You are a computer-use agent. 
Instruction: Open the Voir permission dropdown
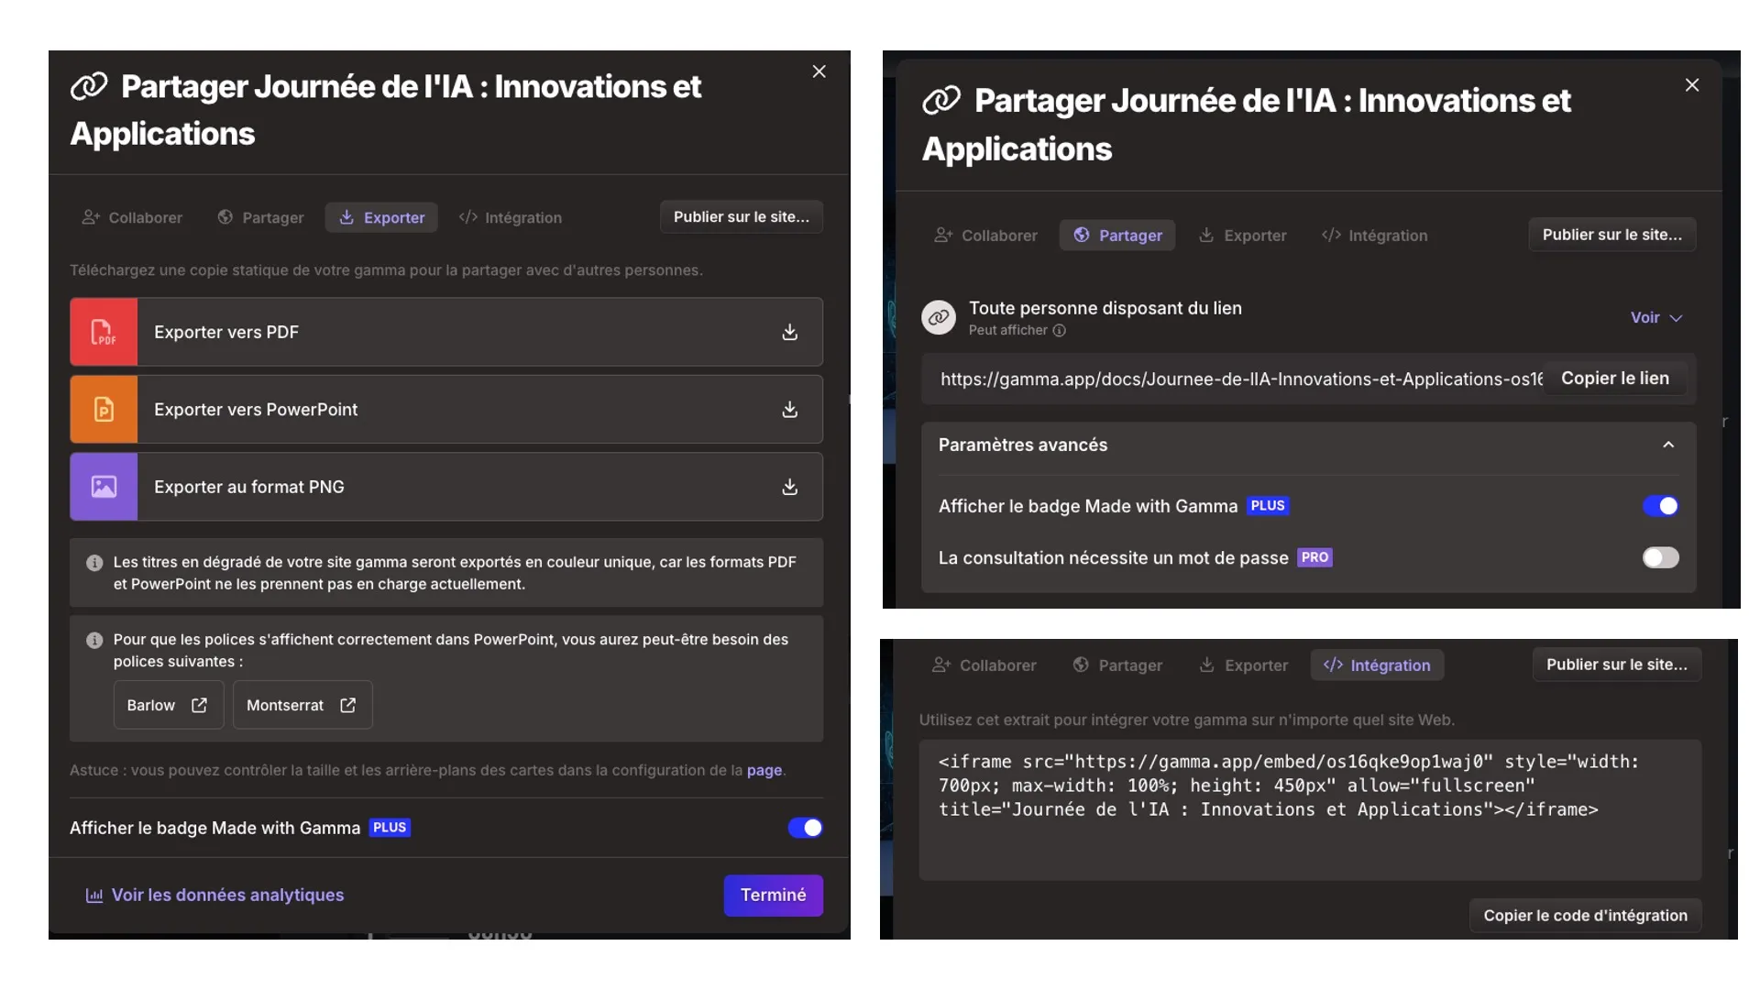(x=1655, y=317)
